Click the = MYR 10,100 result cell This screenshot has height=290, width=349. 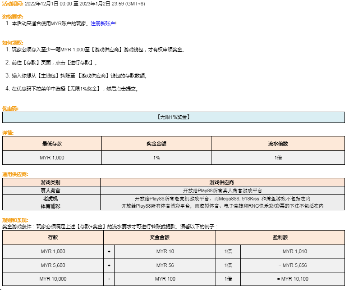tap(293, 279)
